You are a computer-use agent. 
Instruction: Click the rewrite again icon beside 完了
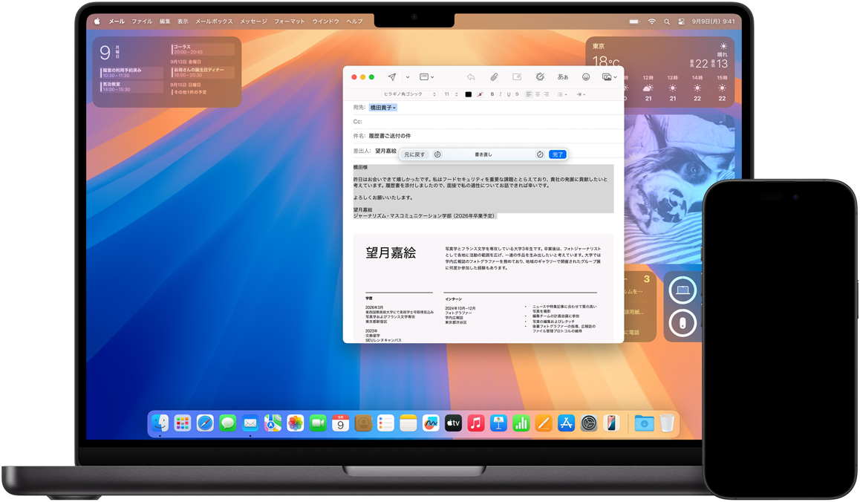tap(540, 154)
